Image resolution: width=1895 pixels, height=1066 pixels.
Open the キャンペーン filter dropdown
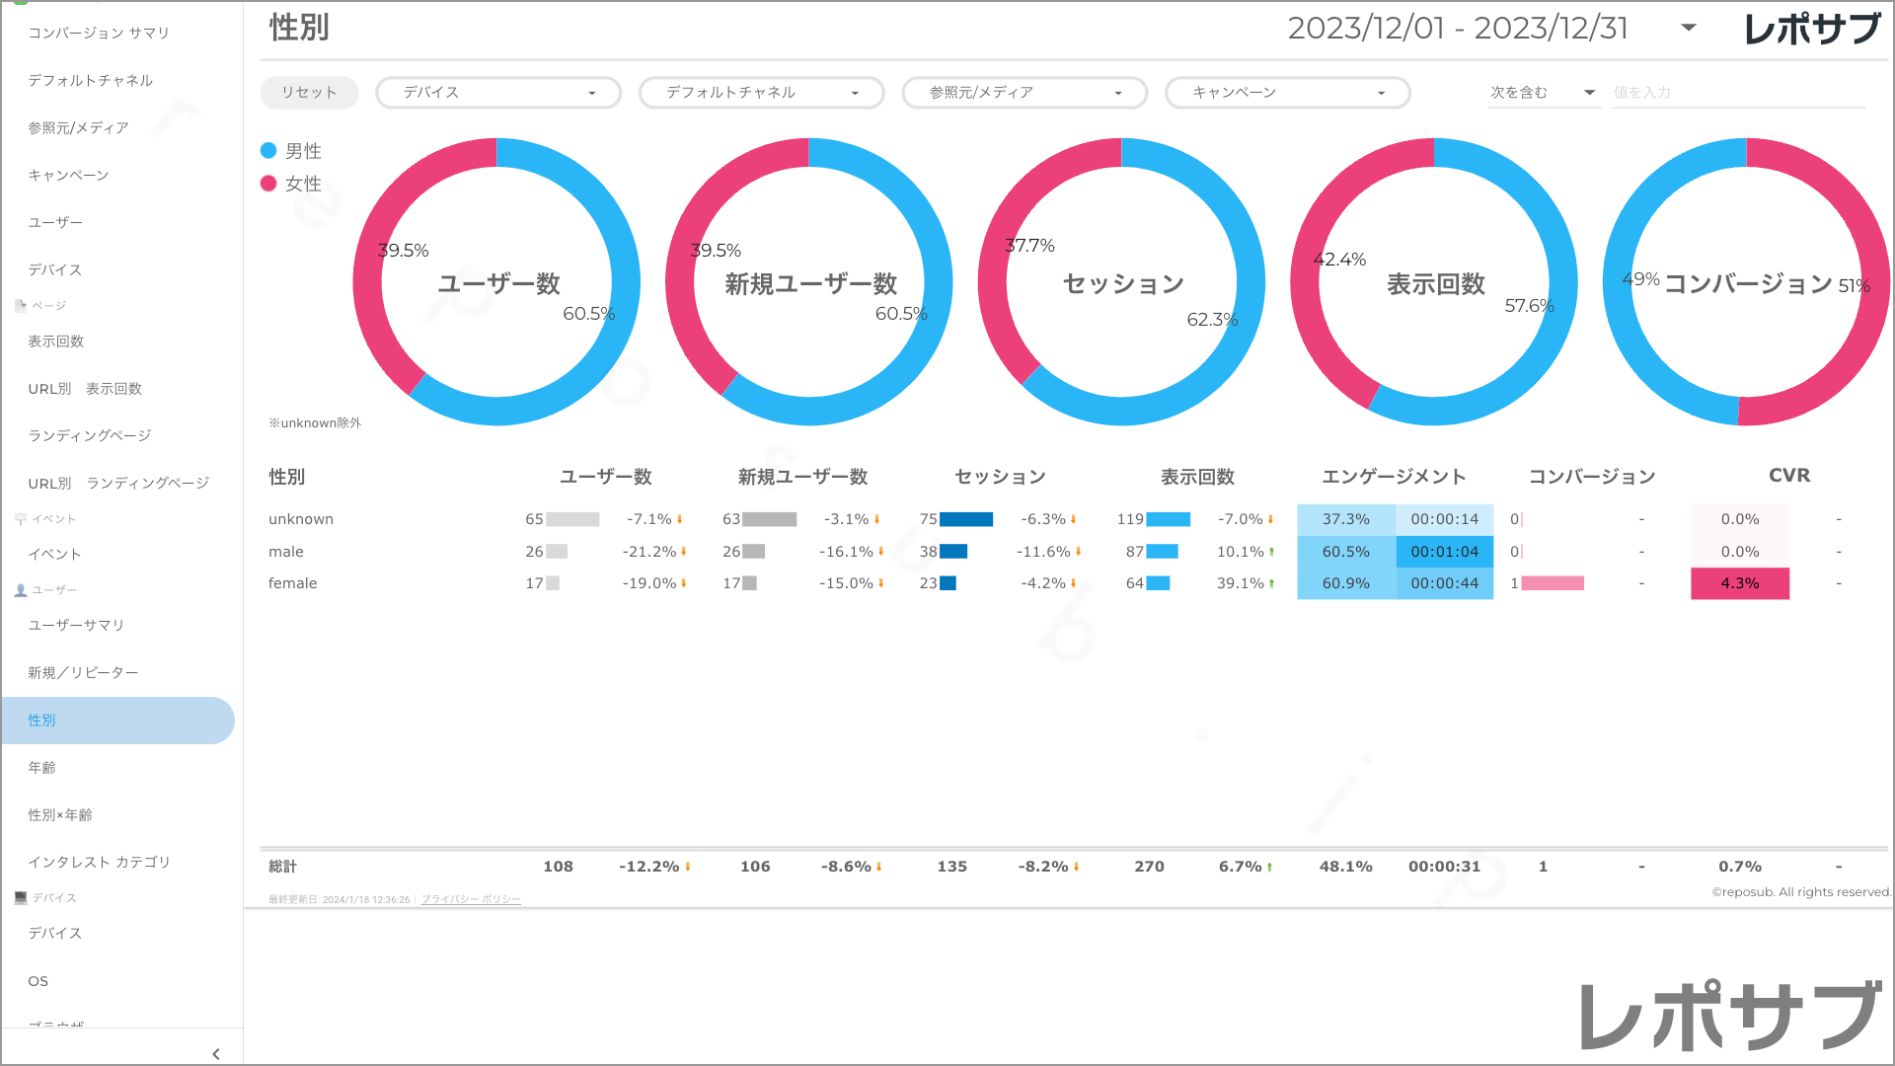1287,93
